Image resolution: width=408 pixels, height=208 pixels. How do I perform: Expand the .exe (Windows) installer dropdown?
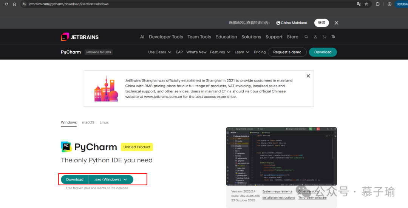point(111,179)
